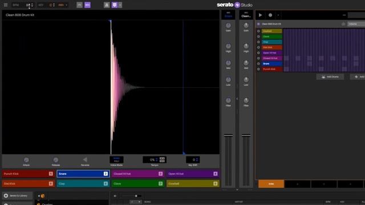Click the Release knob

point(56,160)
